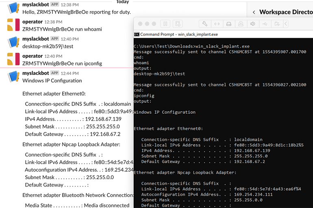Viewport: 313px width, 208px height.
Task: Click terminal IPv6 'fe80::54d:5e7d:4a43:ea6f%4'
Action: pyautogui.click(x=267, y=189)
